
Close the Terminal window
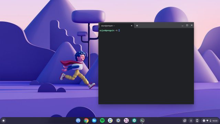(192, 25)
